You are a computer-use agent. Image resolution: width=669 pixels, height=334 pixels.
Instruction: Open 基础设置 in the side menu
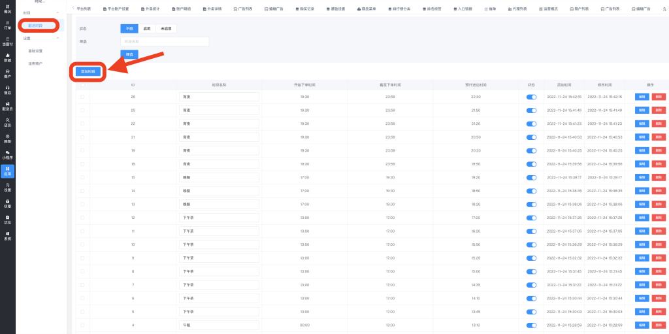[x=35, y=51]
